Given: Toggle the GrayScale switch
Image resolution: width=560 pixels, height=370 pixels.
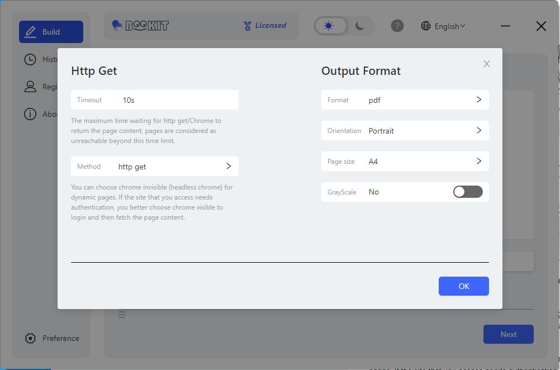Looking at the screenshot, I should 468,192.
